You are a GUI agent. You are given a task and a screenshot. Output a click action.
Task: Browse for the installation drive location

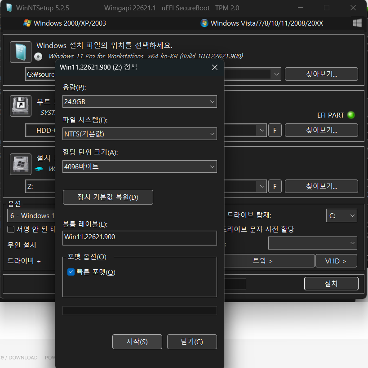[321, 186]
